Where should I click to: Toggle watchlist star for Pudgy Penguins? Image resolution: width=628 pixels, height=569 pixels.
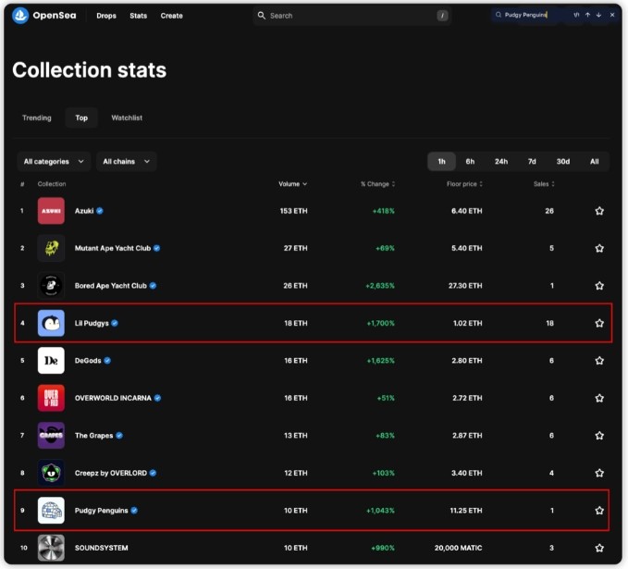click(x=599, y=510)
